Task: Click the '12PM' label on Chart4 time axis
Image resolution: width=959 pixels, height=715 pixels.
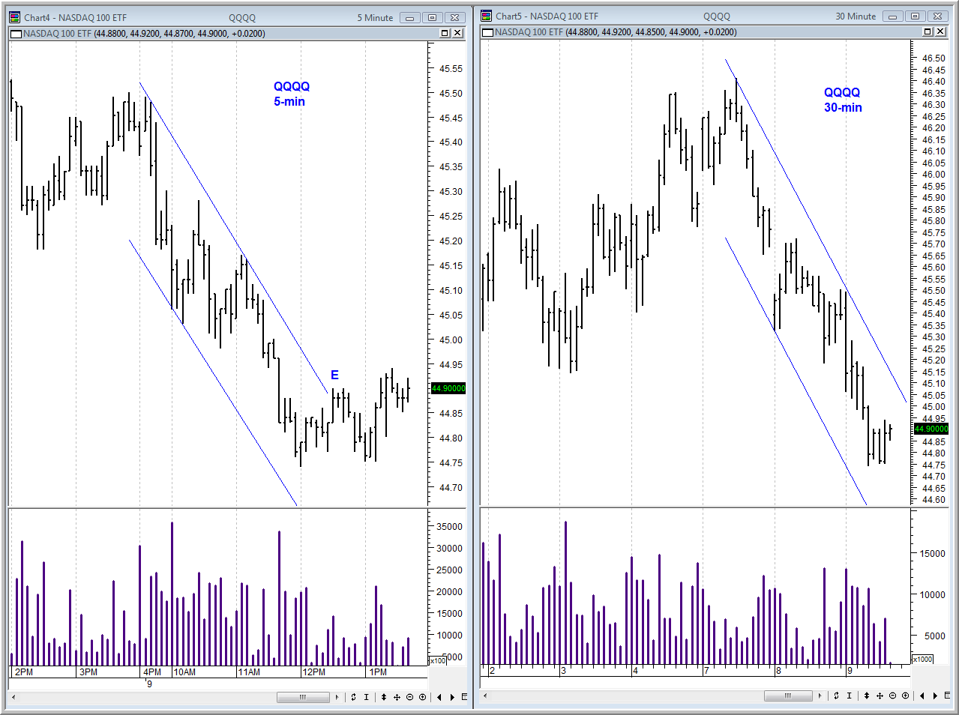Action: point(313,672)
